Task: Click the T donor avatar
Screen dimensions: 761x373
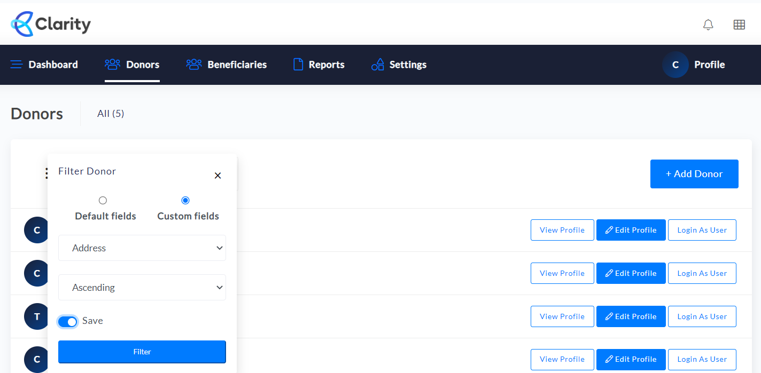Action: coord(36,316)
